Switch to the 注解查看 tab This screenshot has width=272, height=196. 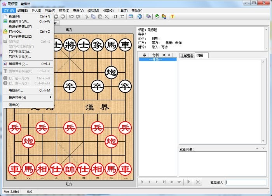[187, 56]
